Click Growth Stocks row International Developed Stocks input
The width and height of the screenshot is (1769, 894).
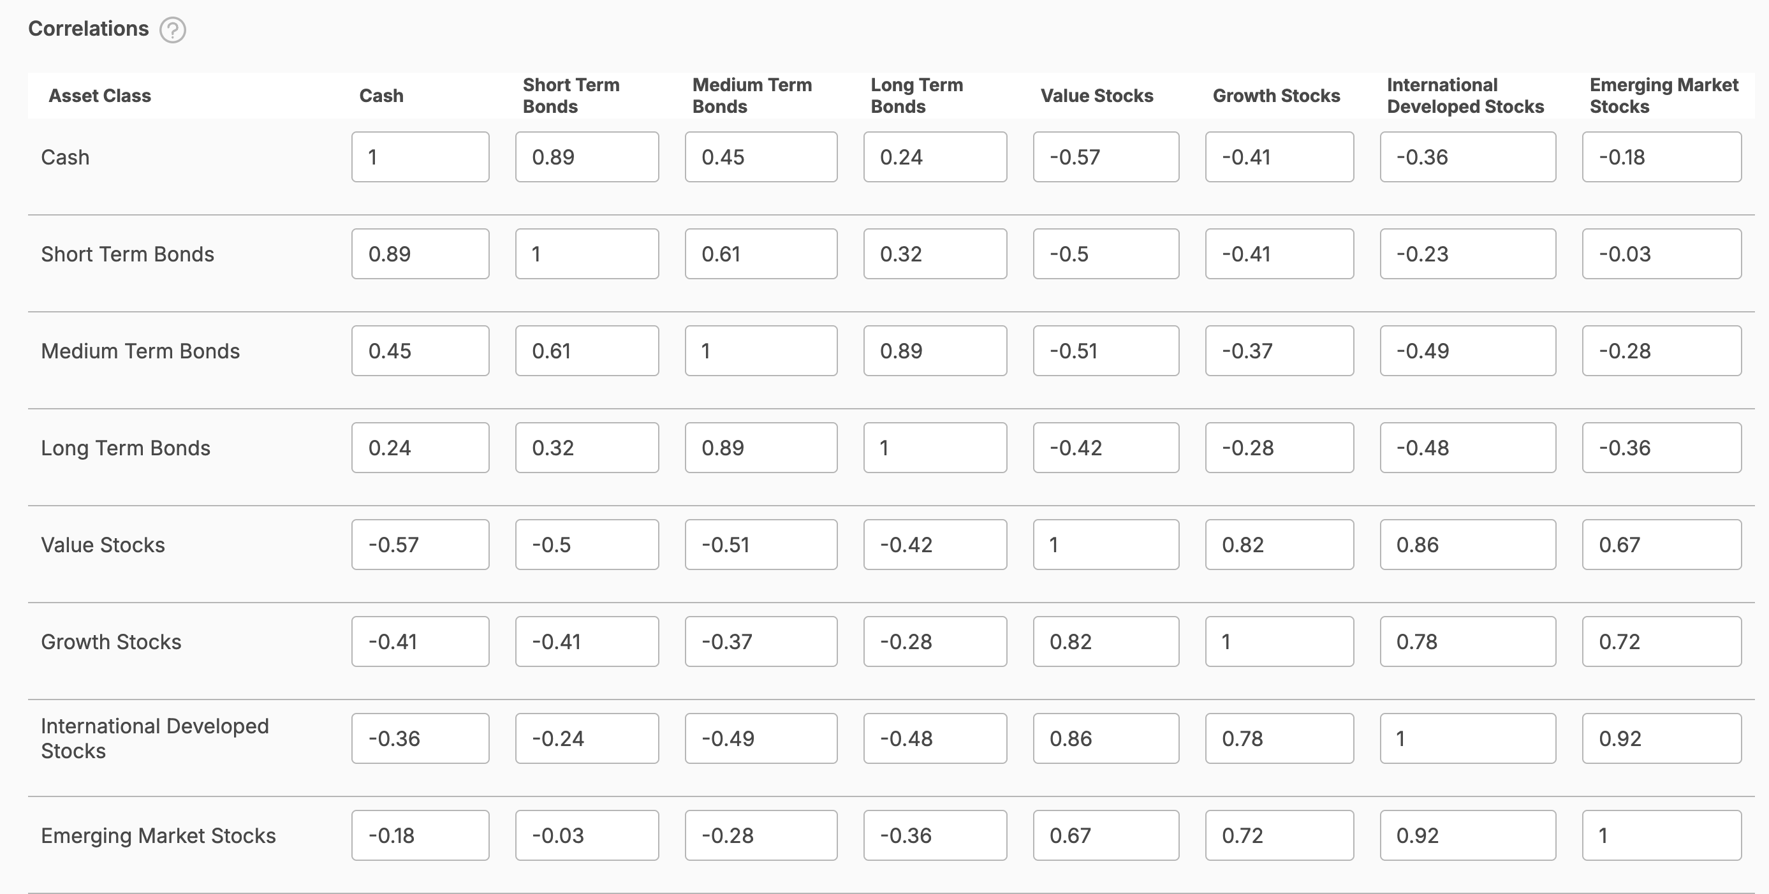1467,641
